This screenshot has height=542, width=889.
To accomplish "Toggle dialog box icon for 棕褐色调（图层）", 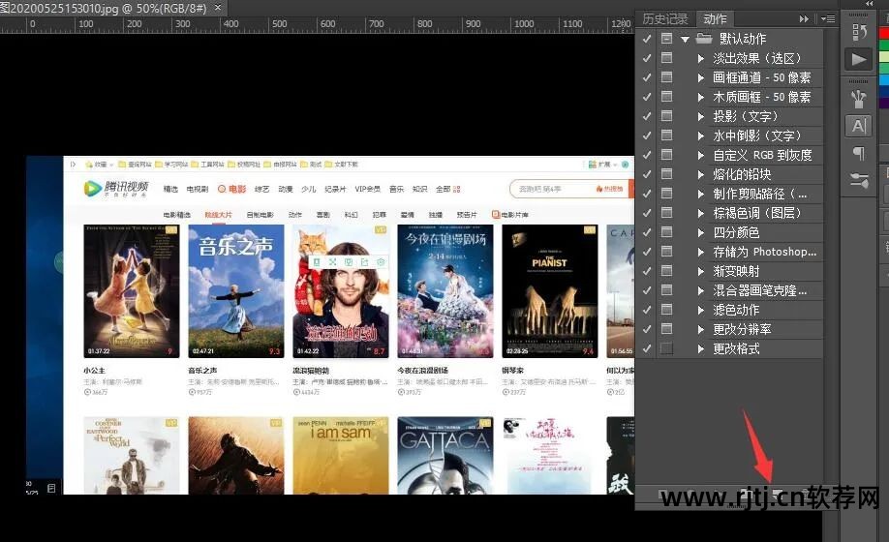I will 666,213.
